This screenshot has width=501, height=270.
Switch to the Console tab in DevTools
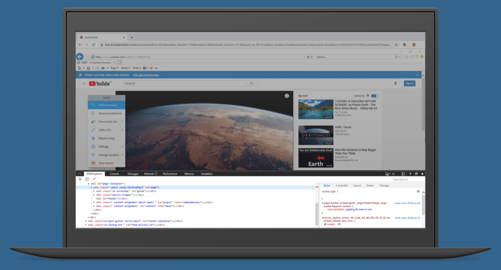114,173
